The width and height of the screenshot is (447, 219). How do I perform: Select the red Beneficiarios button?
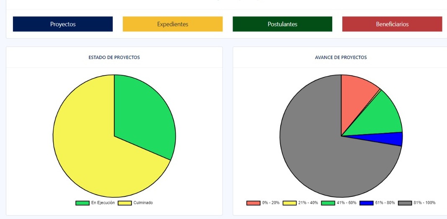pos(392,24)
